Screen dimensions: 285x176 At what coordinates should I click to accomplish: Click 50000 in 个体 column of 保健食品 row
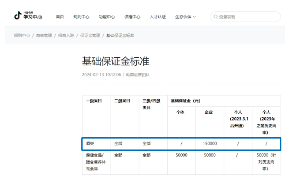coord(181,155)
